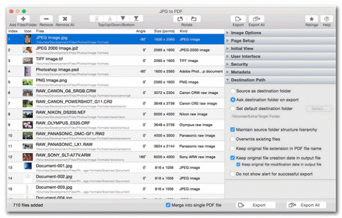Viewport: 342px width, 218px height.
Task: Click the Export All toolbar icon
Action: (x=256, y=19)
